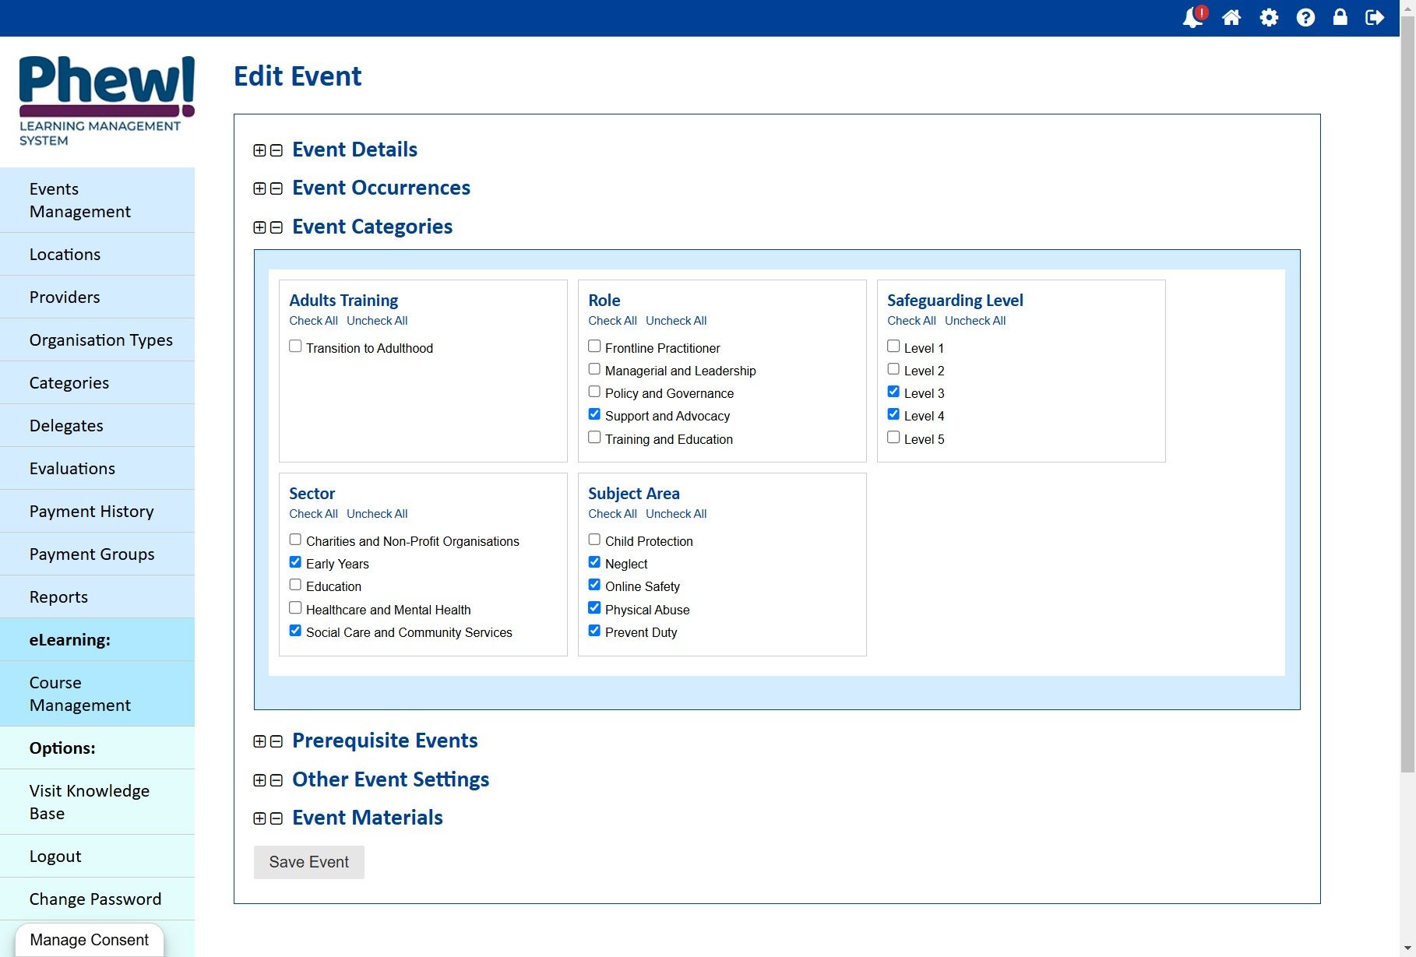Collapse Event Occurrences with minus icon

276,188
